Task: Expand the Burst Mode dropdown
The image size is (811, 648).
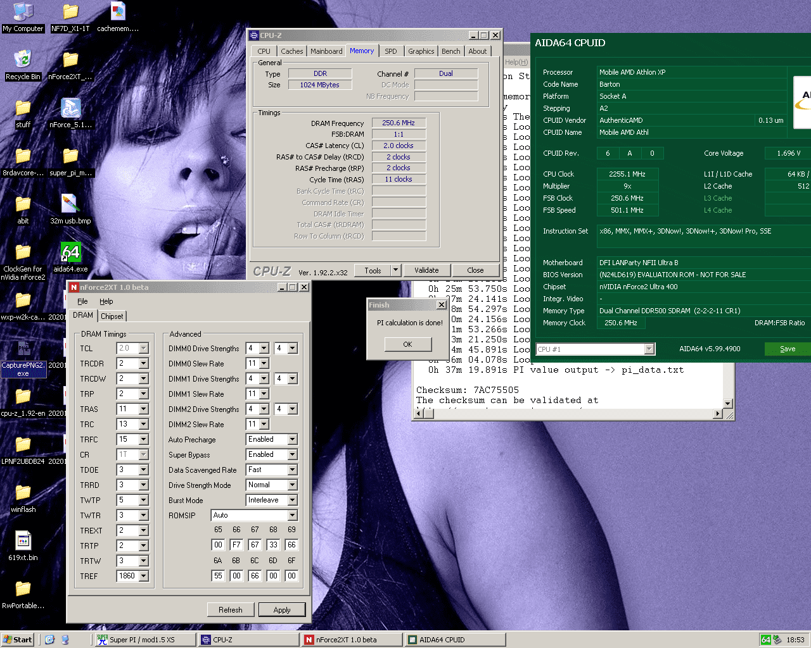Action: point(292,500)
